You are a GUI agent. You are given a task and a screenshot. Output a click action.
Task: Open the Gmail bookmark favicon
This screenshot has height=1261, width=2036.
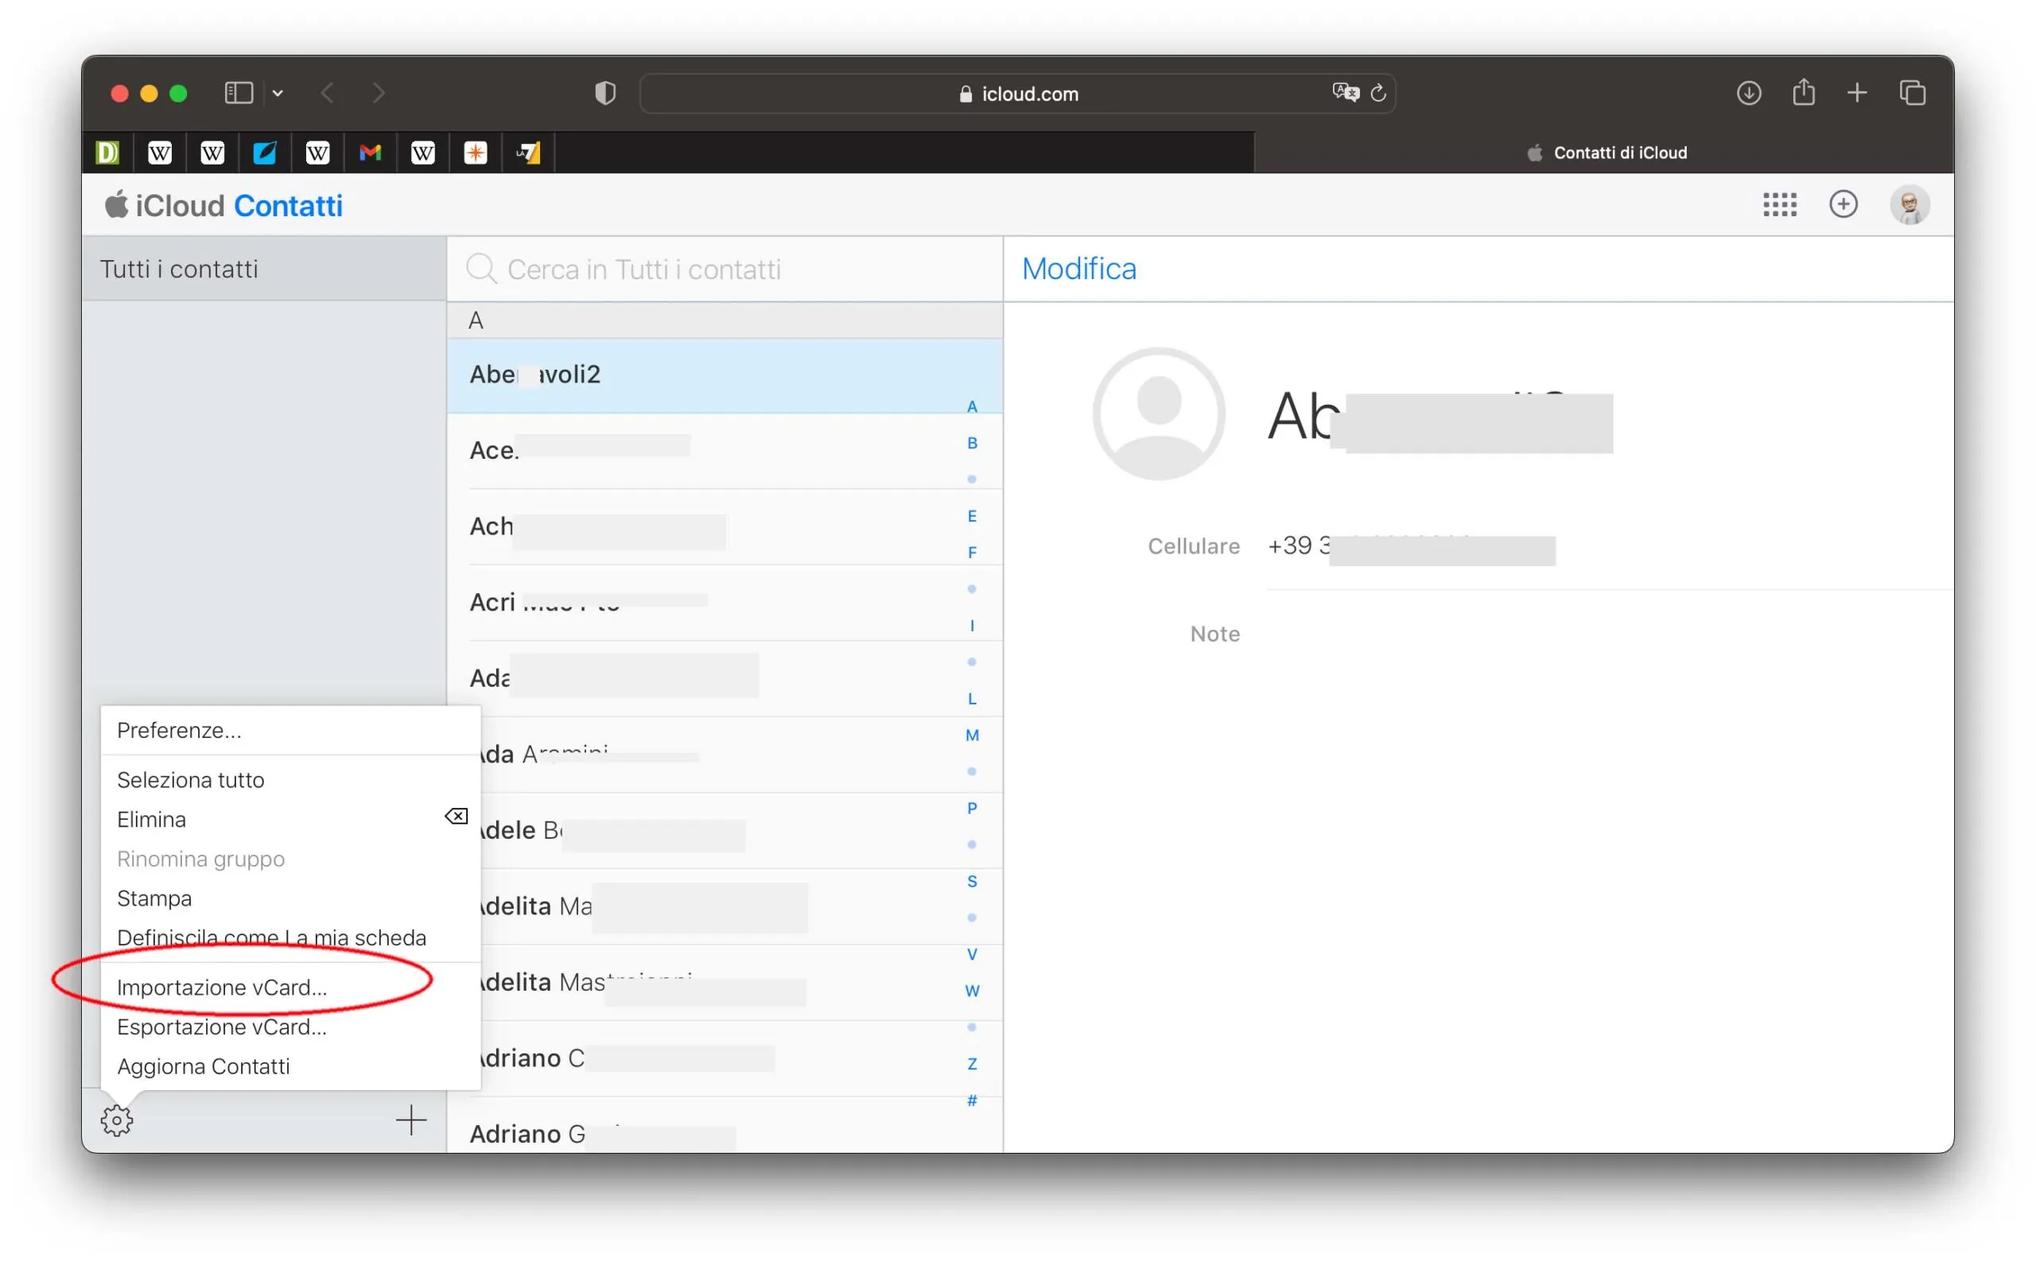pos(370,152)
